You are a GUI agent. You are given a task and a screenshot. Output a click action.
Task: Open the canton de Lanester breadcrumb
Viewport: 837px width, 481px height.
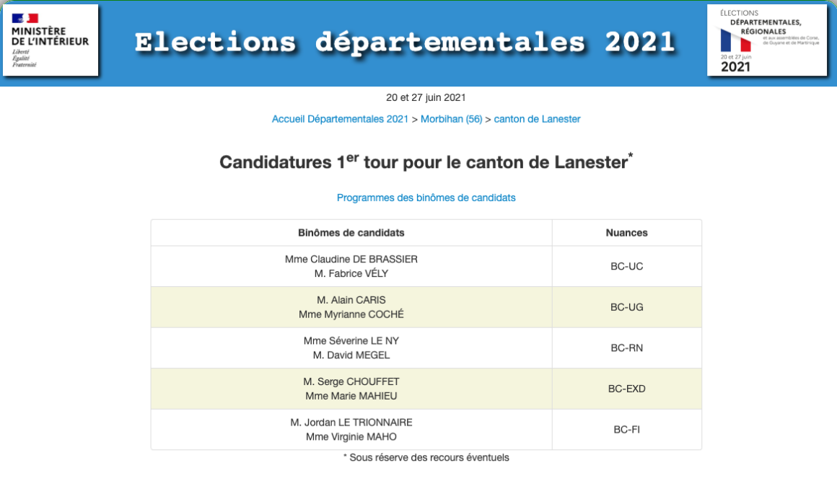click(x=537, y=119)
